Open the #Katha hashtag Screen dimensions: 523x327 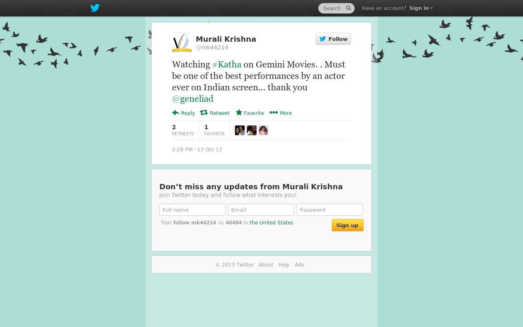227,65
